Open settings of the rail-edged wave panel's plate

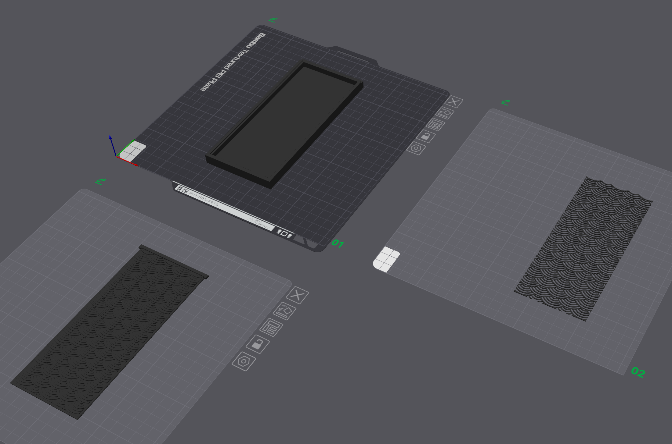(244, 362)
